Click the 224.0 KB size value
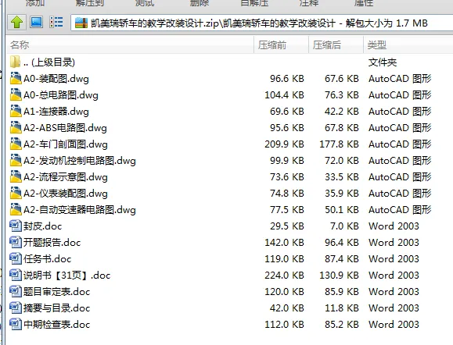This screenshot has width=453, height=345. (284, 276)
